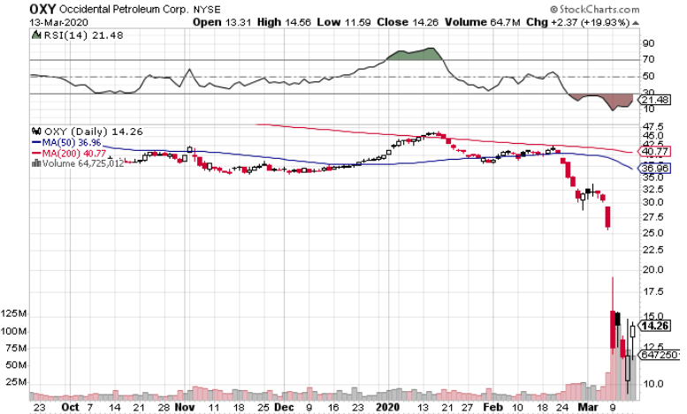Click the 35.0 price axis label
687x414 pixels.
[x=653, y=177]
